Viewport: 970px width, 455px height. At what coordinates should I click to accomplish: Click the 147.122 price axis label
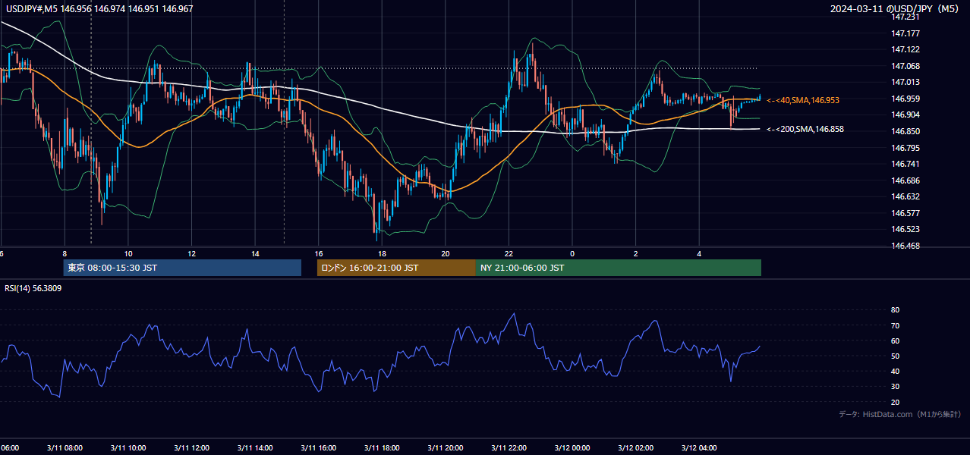pyautogui.click(x=905, y=49)
